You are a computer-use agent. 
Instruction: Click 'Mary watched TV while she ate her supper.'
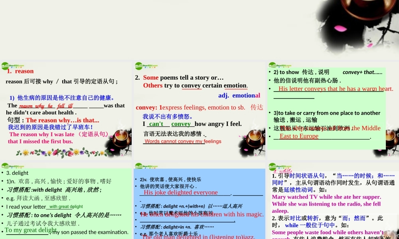pyautogui.click(x=326, y=197)
